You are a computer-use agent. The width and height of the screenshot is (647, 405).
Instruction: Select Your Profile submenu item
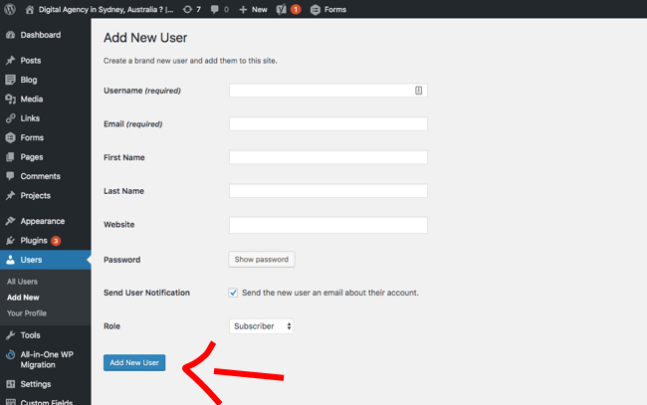[x=27, y=313]
